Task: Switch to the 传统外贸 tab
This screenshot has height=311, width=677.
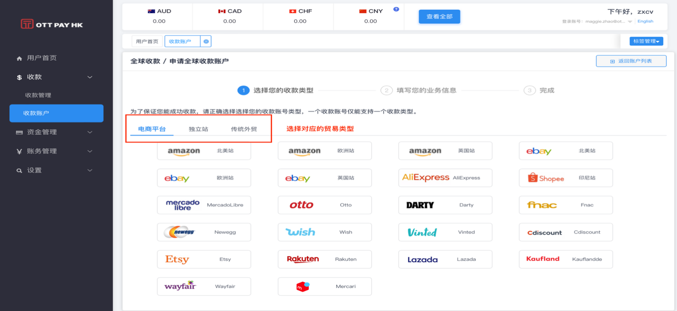Action: (244, 129)
